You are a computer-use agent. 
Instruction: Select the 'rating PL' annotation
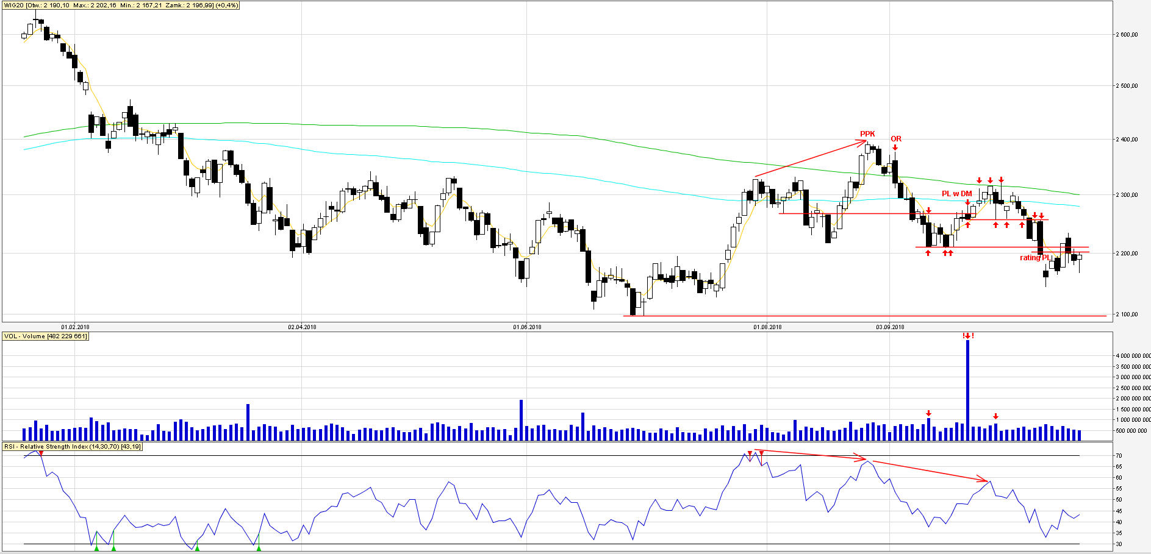(1035, 258)
